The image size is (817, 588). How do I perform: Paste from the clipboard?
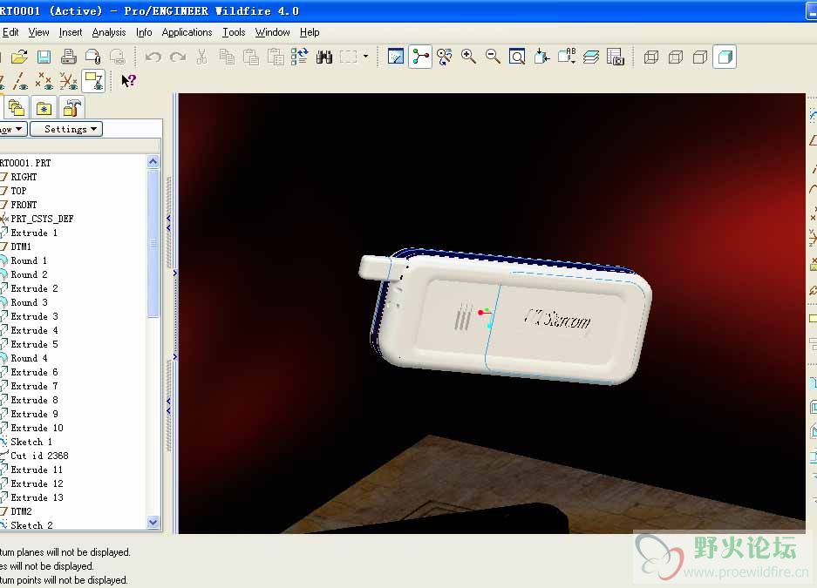[251, 57]
